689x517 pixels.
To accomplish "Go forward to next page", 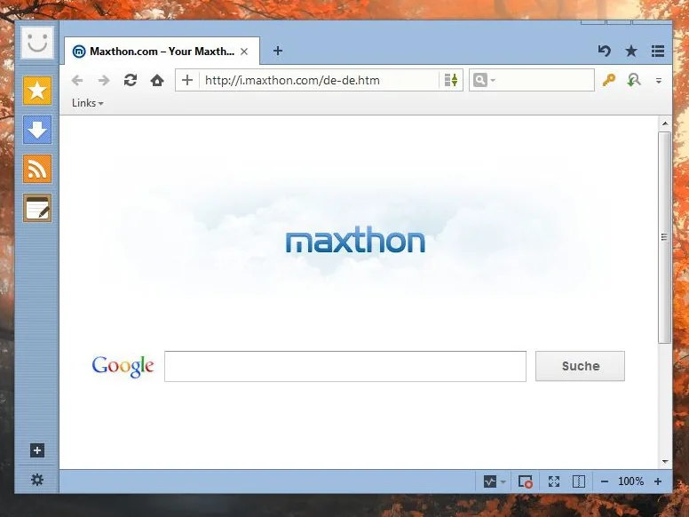I will pos(104,81).
